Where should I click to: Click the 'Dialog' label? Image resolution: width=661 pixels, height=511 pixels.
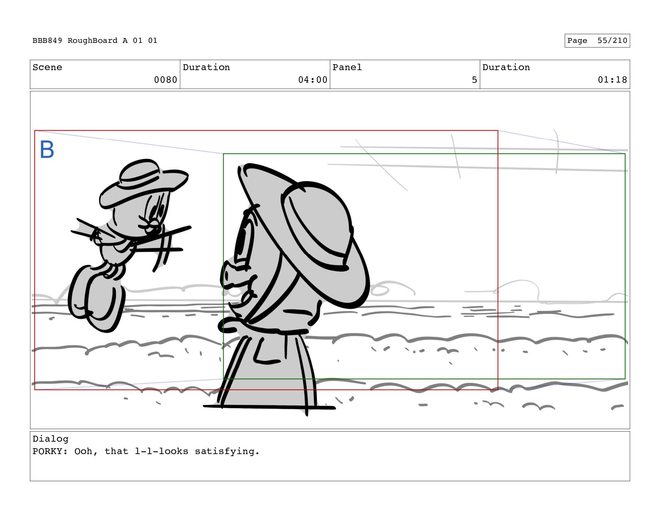(x=50, y=439)
